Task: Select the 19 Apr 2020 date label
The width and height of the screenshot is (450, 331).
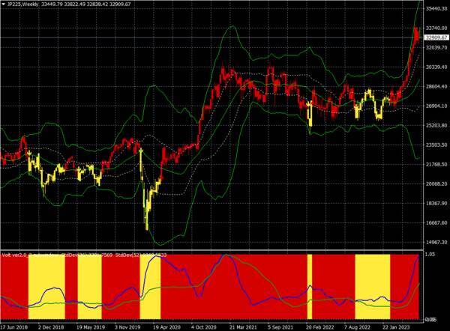Action: click(x=165, y=327)
